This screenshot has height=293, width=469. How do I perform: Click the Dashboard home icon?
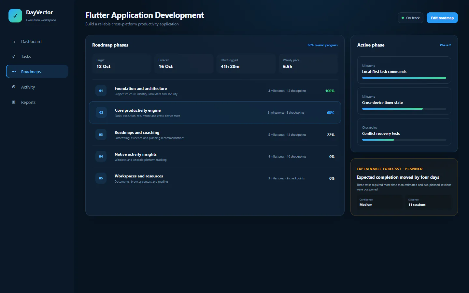tap(14, 42)
